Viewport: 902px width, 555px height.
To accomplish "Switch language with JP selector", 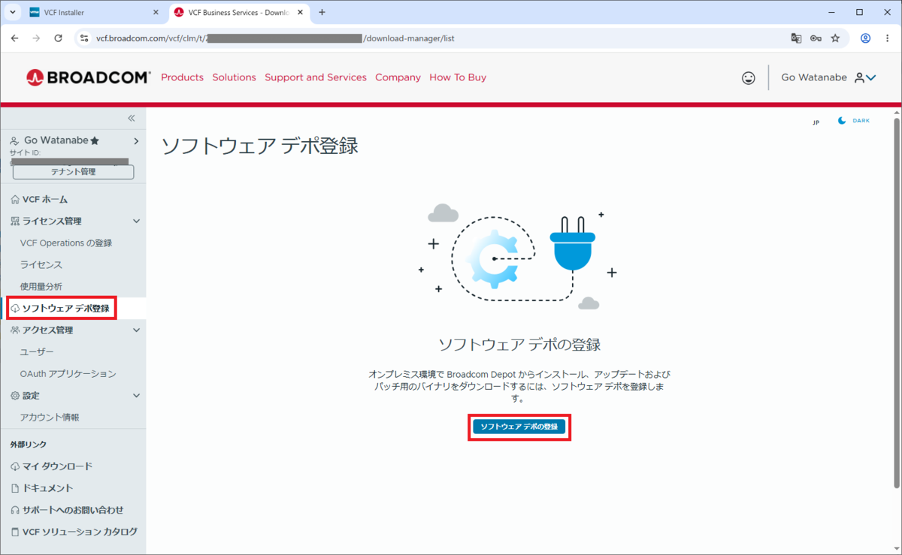I will (816, 122).
